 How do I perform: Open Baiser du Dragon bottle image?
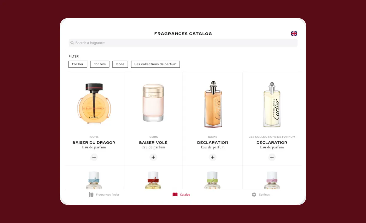pyautogui.click(x=94, y=104)
